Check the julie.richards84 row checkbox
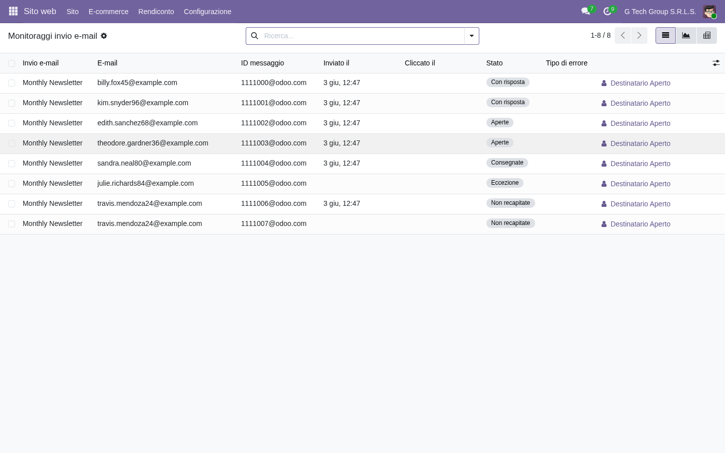The width and height of the screenshot is (725, 453). 12,184
